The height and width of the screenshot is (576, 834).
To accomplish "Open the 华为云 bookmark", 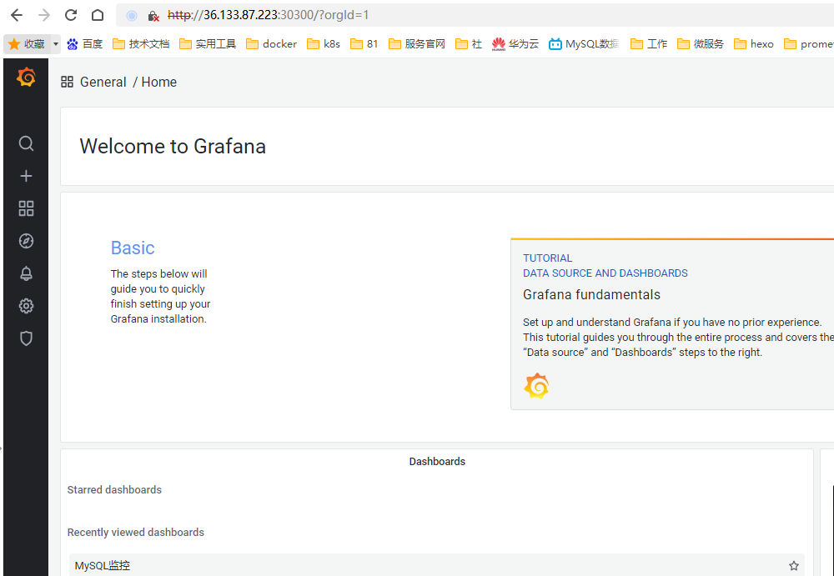I will [x=515, y=44].
